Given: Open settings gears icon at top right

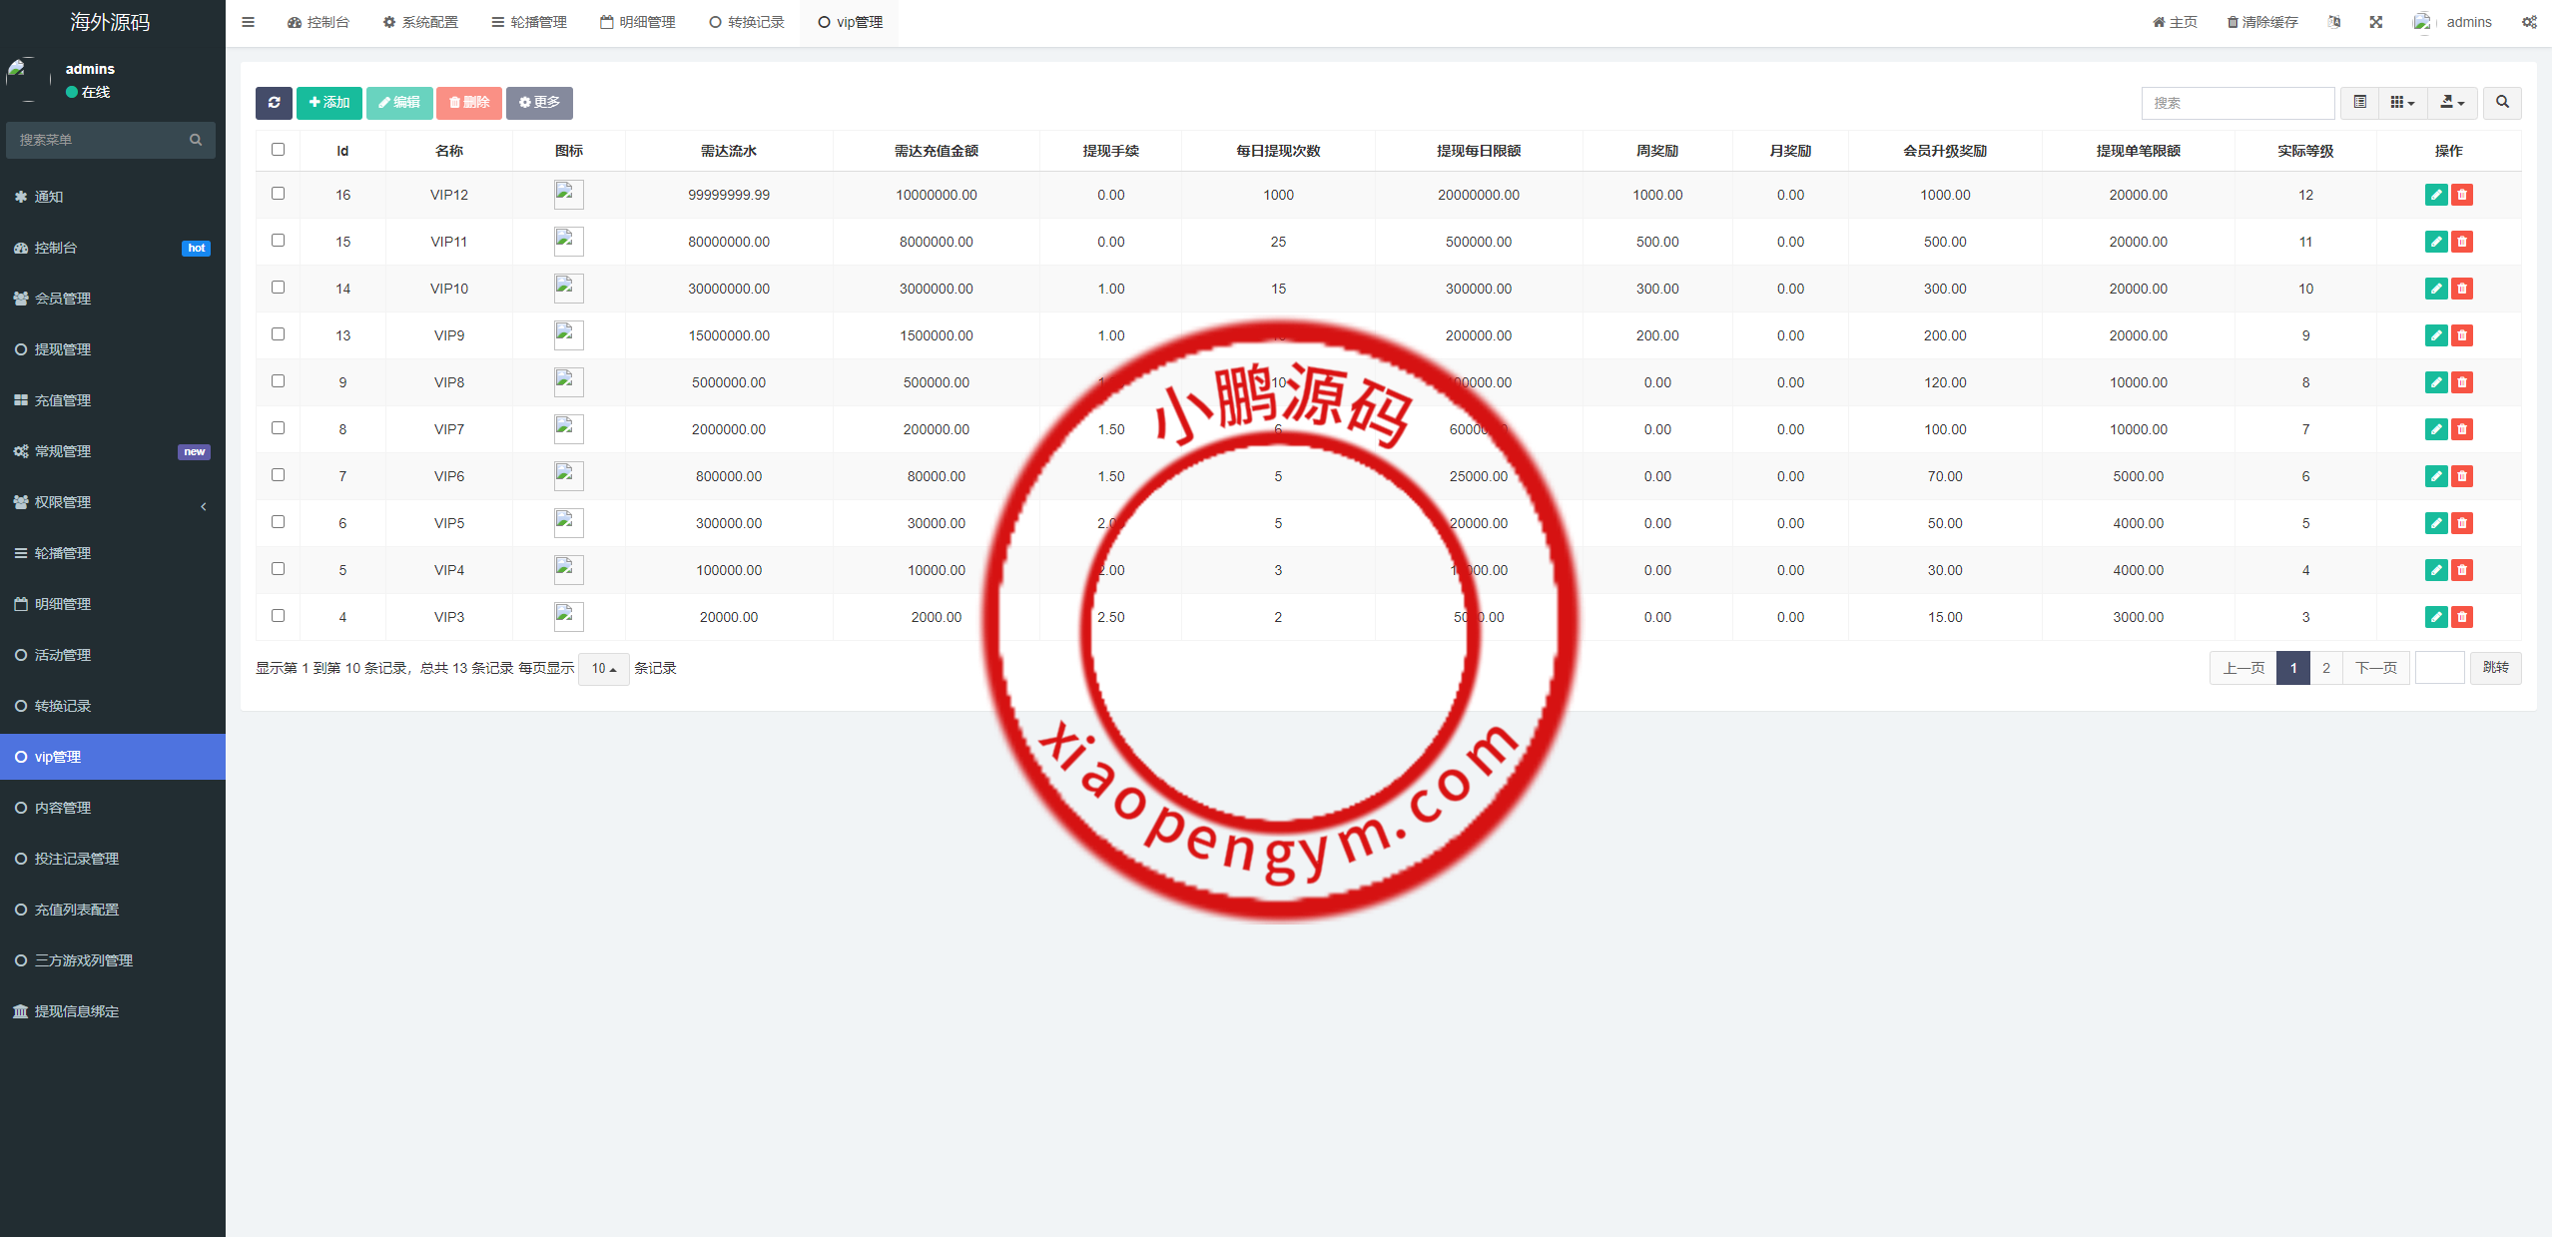Looking at the screenshot, I should [x=2529, y=22].
